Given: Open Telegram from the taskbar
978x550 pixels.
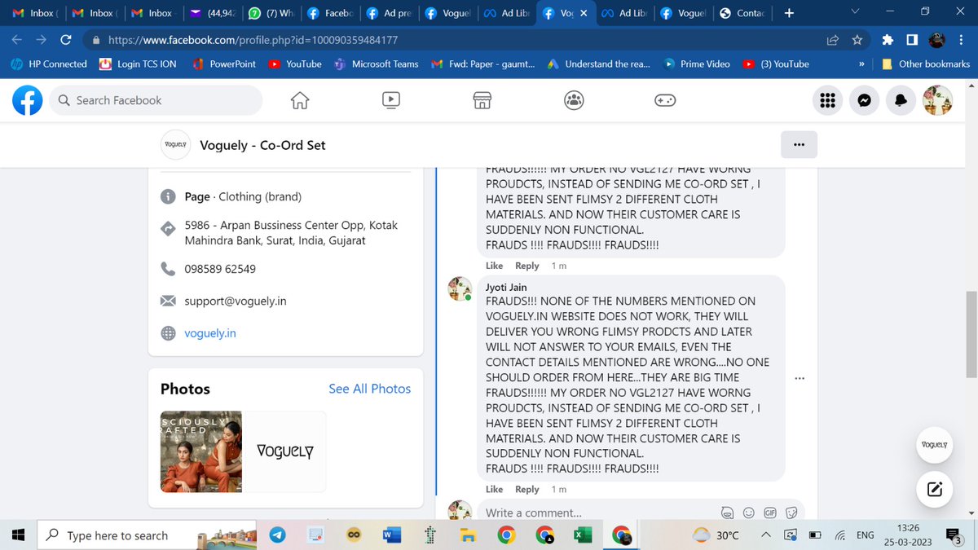Looking at the screenshot, I should coord(277,535).
